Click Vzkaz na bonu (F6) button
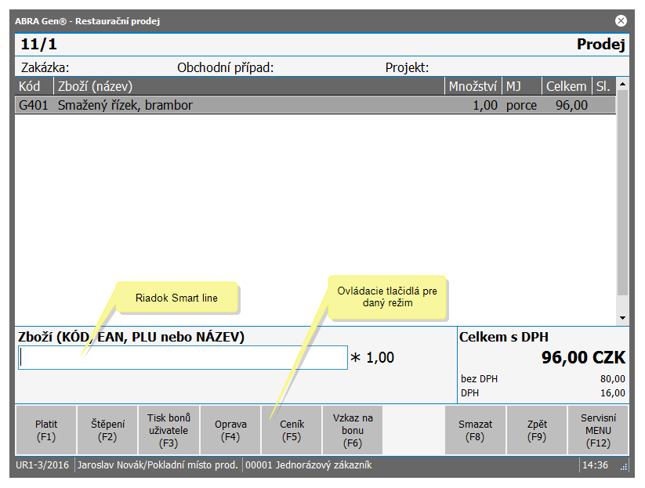This screenshot has width=645, height=488. tap(353, 430)
